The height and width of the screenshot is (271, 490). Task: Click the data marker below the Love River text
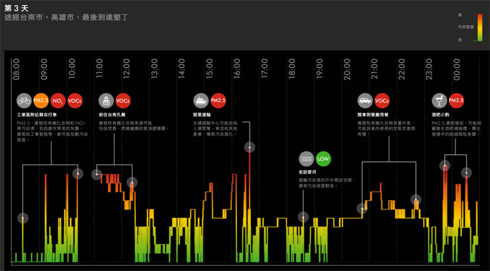click(303, 217)
